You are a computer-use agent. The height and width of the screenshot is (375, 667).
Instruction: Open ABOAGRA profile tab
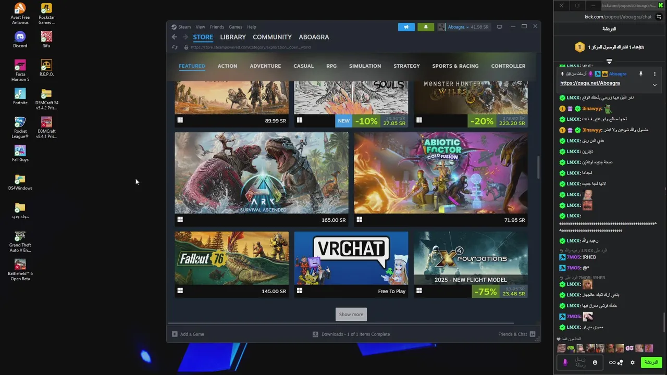(x=314, y=37)
